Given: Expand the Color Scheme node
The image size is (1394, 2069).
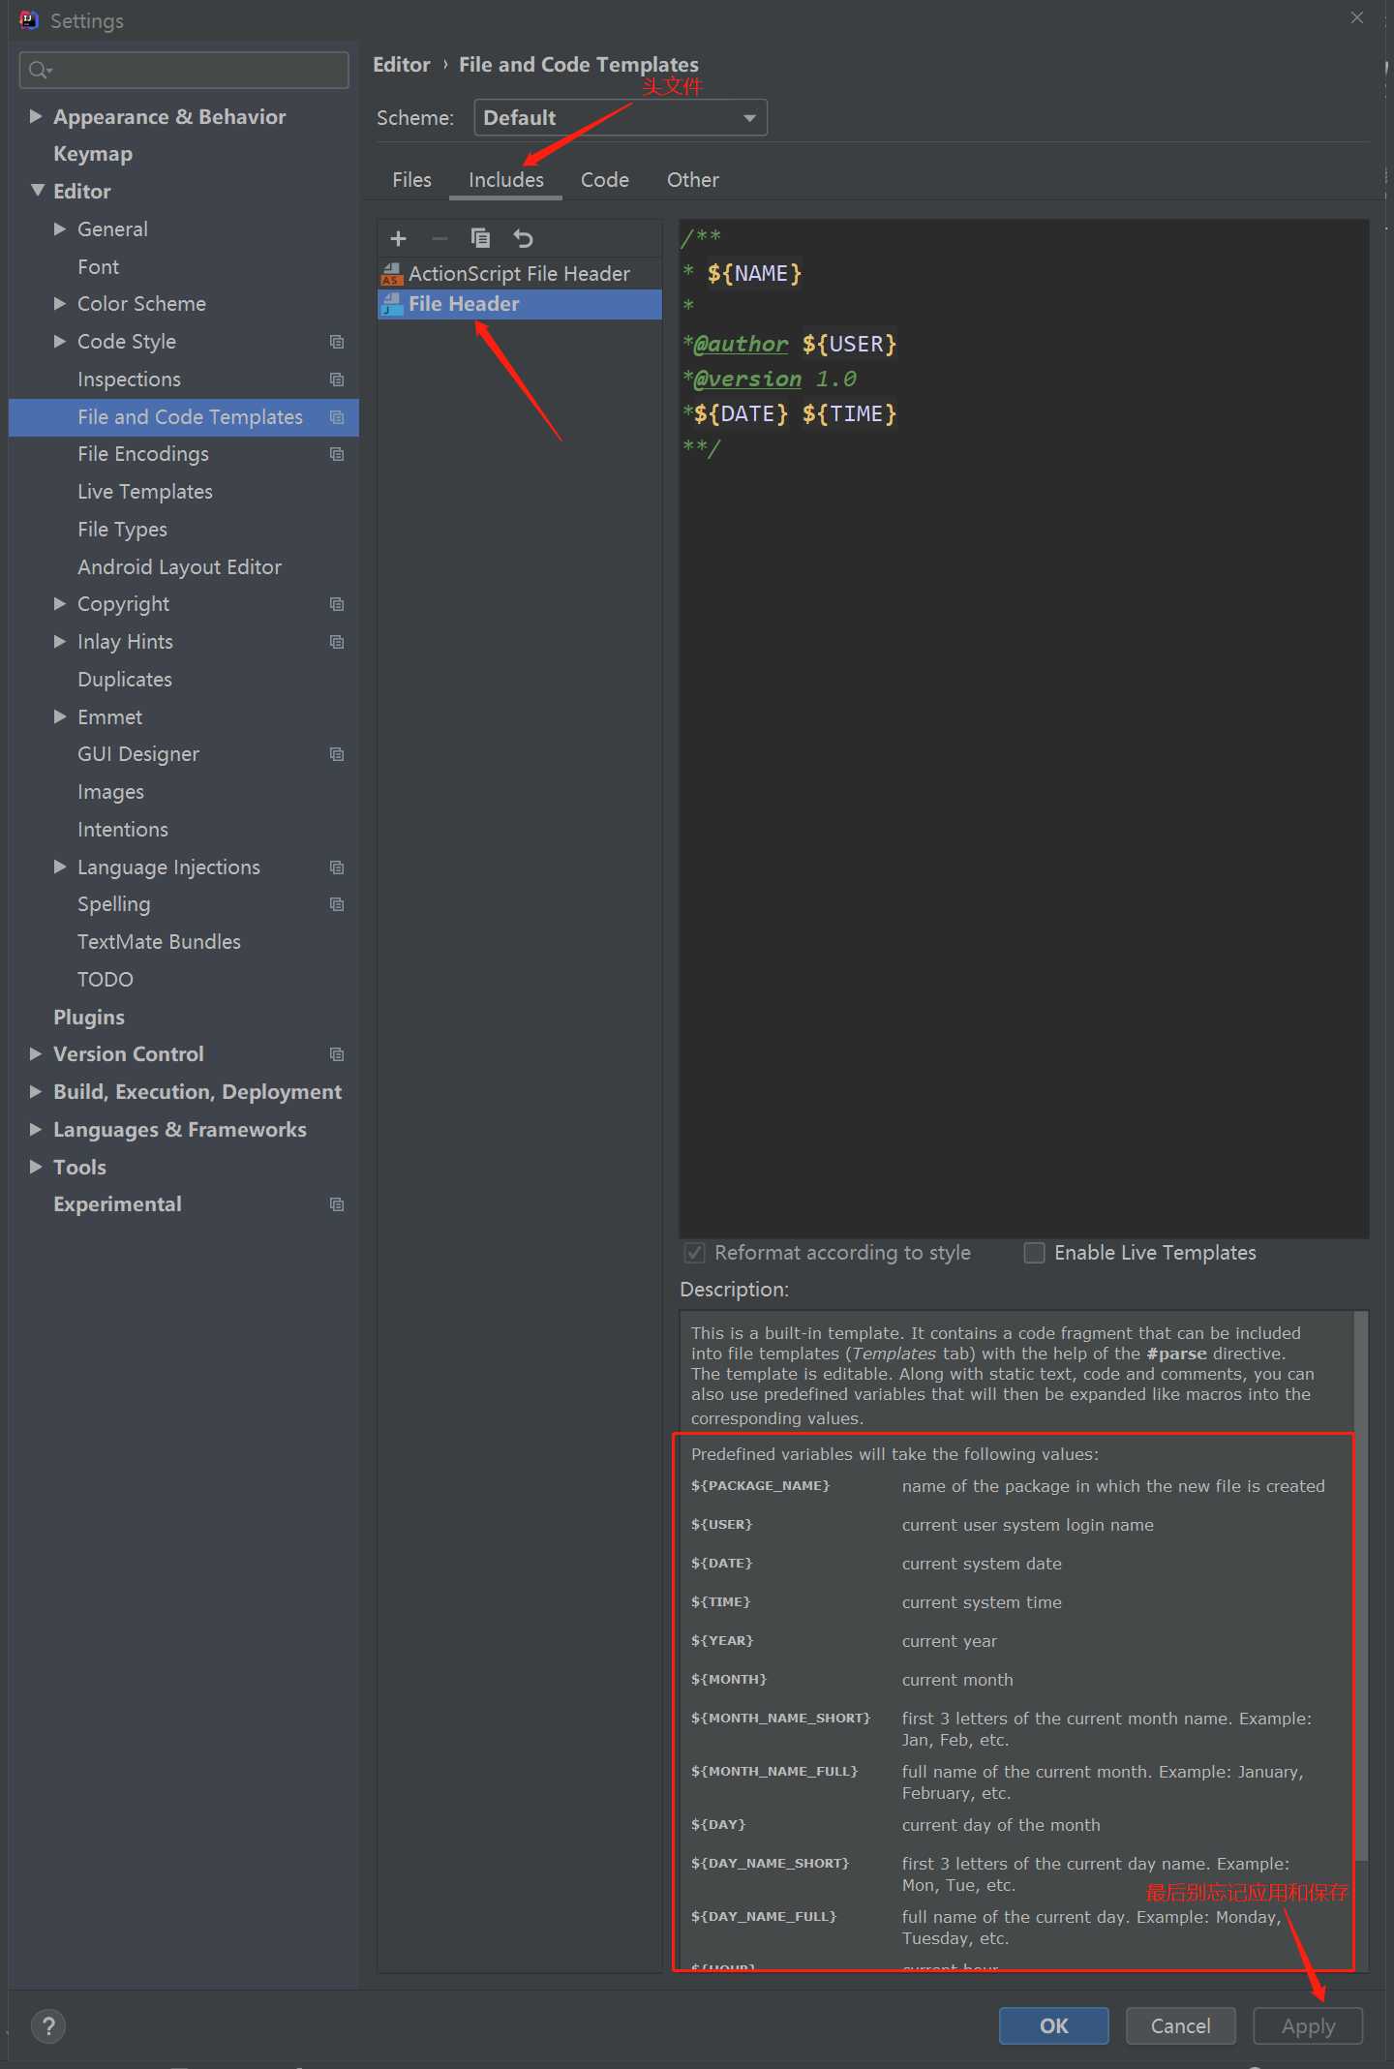Looking at the screenshot, I should [60, 304].
